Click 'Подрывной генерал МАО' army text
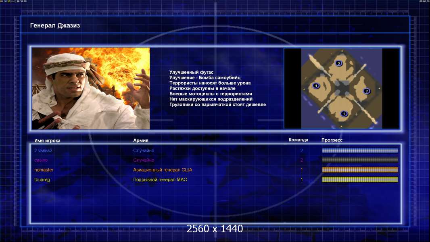Viewport: 430px width, 242px height. [160, 180]
